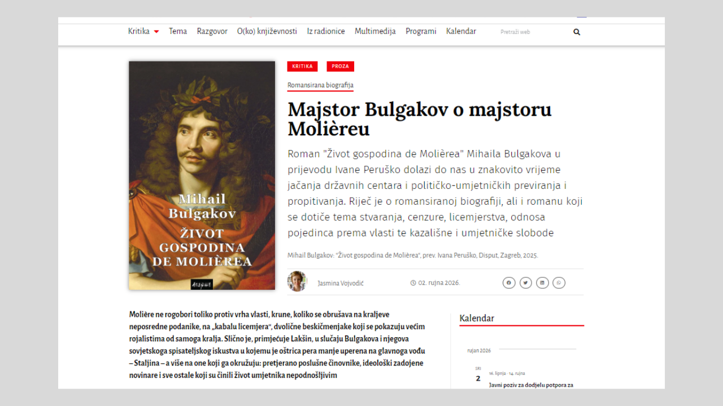Viewport: 723px width, 406px height.
Task: Open the Romansirana biografija label link
Action: point(320,85)
